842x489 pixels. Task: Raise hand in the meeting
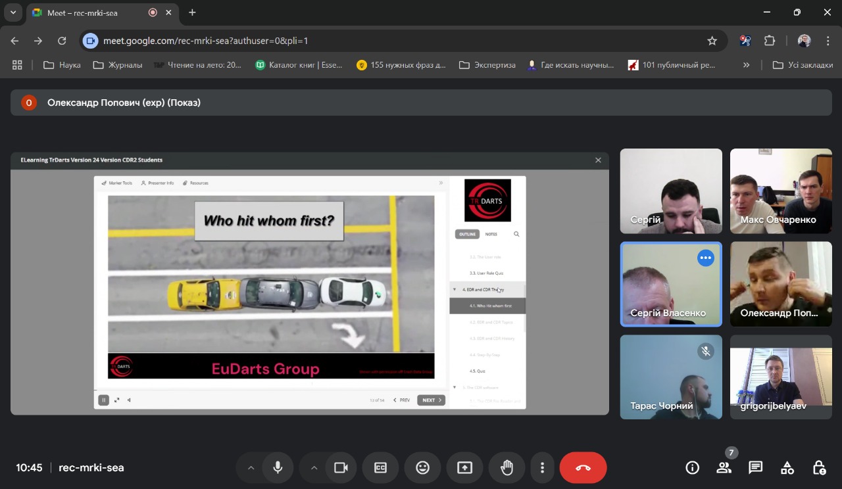pos(507,468)
